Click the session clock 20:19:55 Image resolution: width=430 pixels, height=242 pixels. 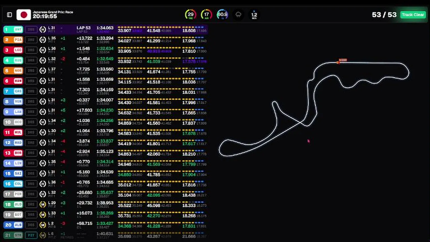(x=45, y=16)
